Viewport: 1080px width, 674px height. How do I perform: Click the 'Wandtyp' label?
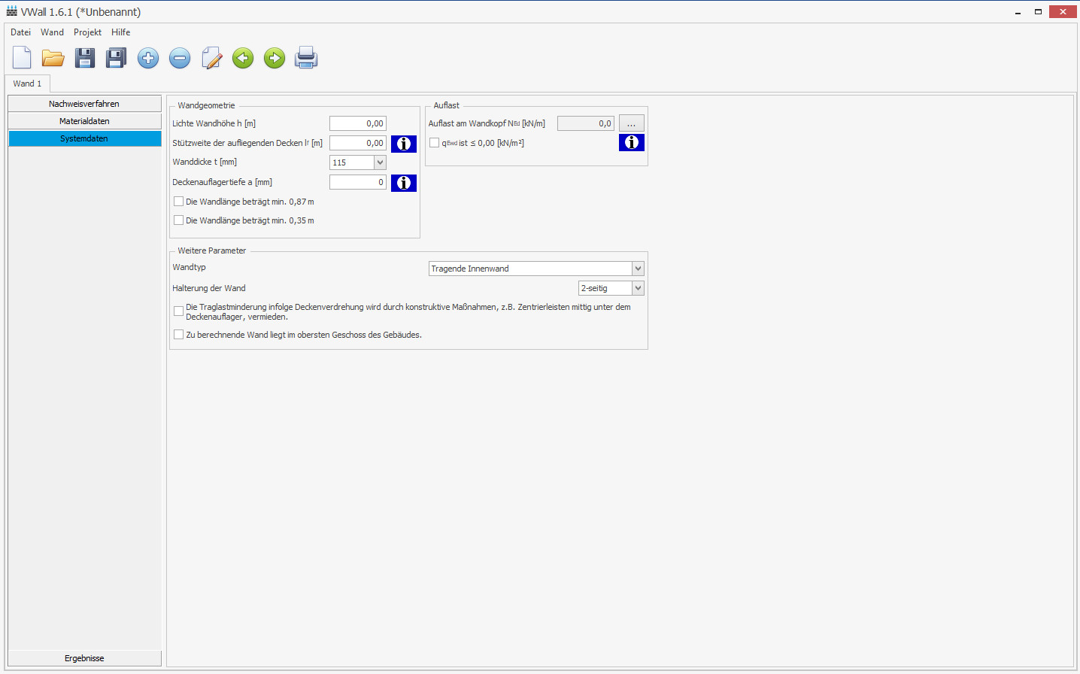click(x=189, y=267)
